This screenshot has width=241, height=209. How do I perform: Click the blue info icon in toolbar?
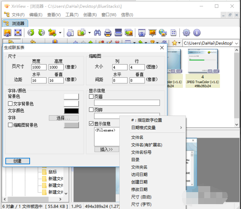[x=197, y=33]
